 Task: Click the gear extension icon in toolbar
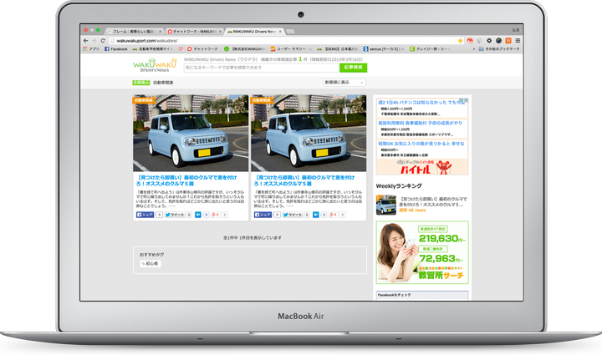(489, 41)
